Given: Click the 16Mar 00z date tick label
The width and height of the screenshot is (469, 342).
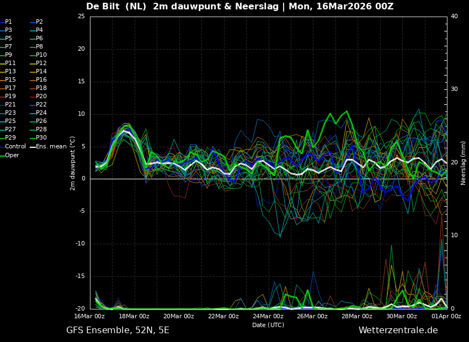Looking at the screenshot, I should click(90, 316).
